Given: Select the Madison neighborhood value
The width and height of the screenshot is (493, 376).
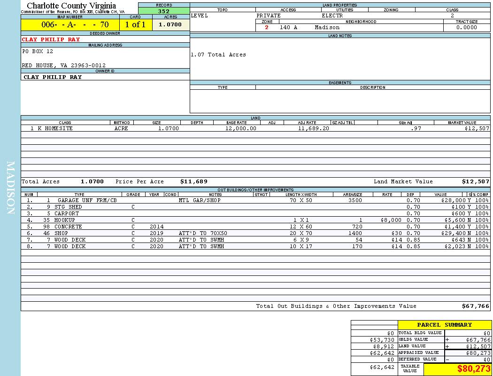Looking at the screenshot, I should point(327,28).
